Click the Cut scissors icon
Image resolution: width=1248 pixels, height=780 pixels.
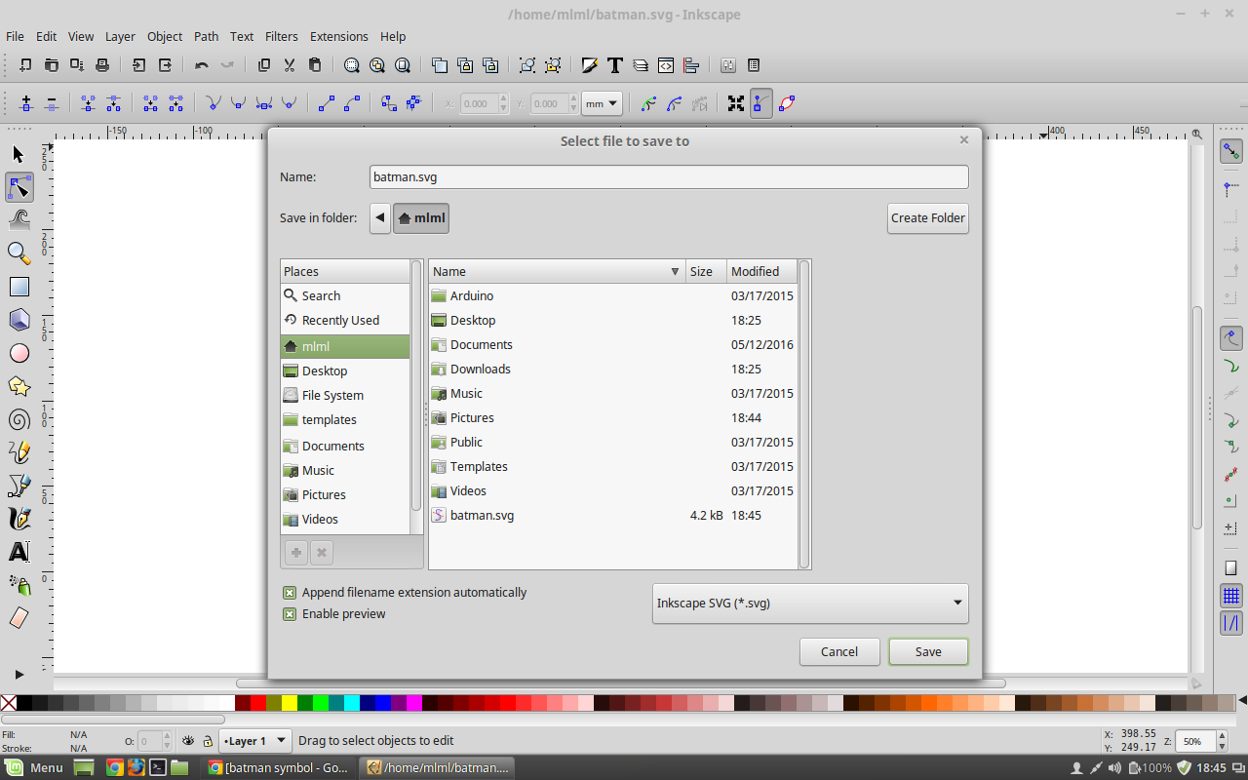point(290,65)
